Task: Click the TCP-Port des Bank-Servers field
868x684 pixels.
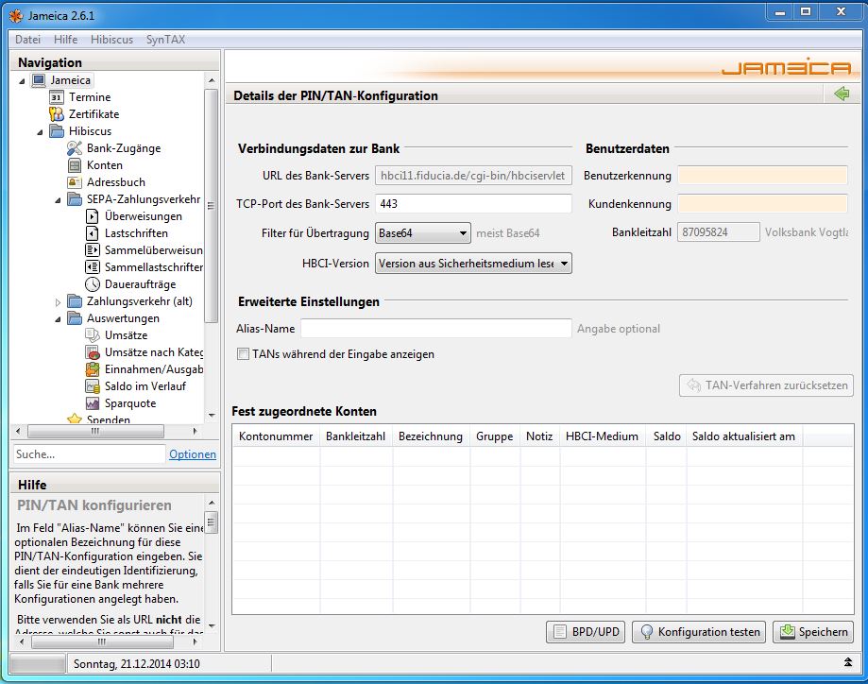Action: click(x=473, y=204)
